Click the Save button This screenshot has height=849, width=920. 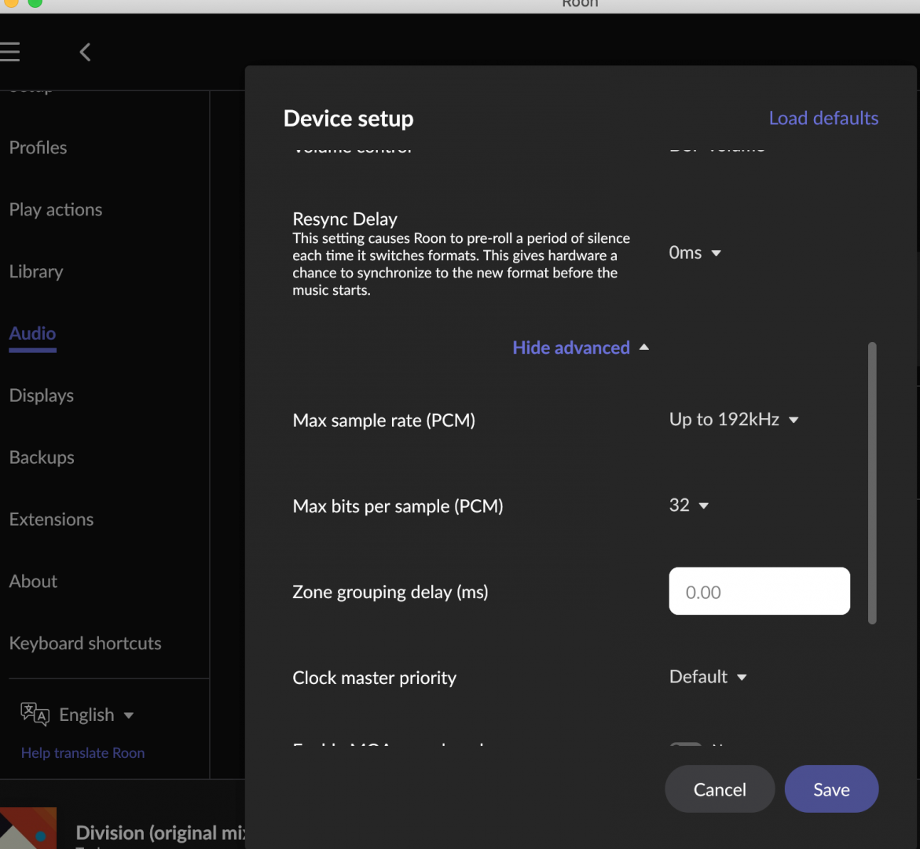pyautogui.click(x=830, y=789)
